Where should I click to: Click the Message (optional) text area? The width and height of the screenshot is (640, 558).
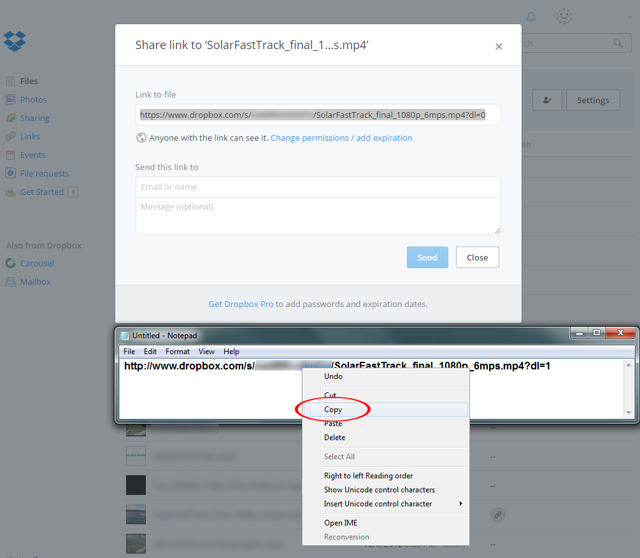tap(318, 215)
